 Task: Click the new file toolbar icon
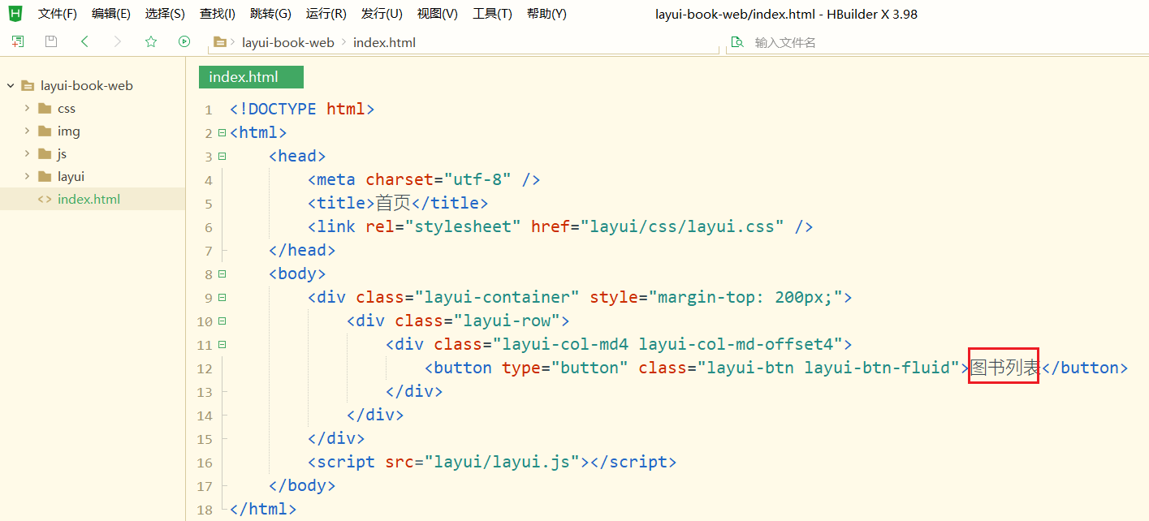pyautogui.click(x=17, y=41)
